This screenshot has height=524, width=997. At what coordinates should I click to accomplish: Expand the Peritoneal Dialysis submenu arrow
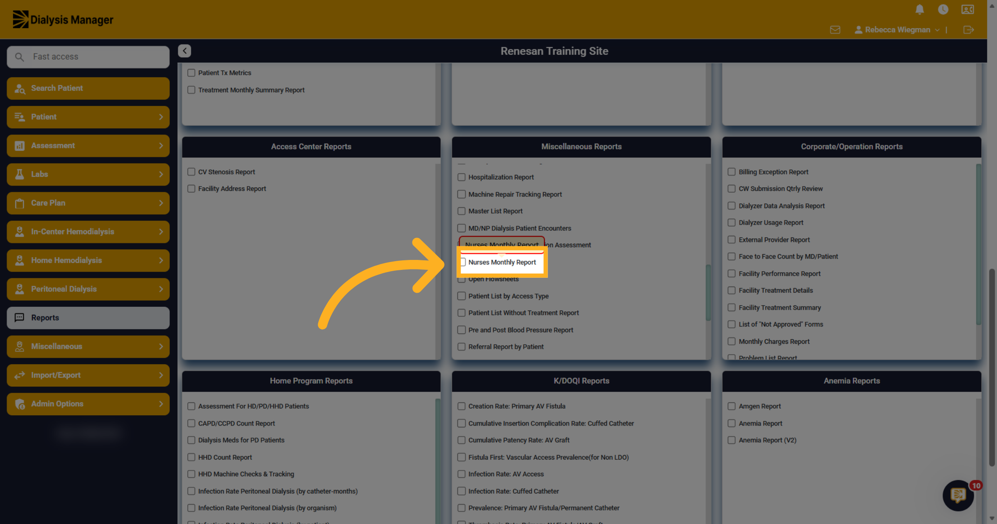point(161,289)
